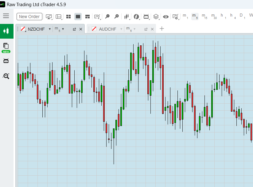
Task: Expand the AUDCHF symbol dropdown arrow
Action: pos(121,29)
